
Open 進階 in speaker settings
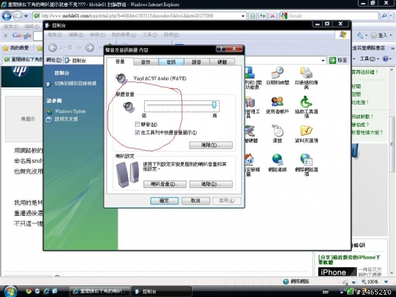click(x=211, y=184)
